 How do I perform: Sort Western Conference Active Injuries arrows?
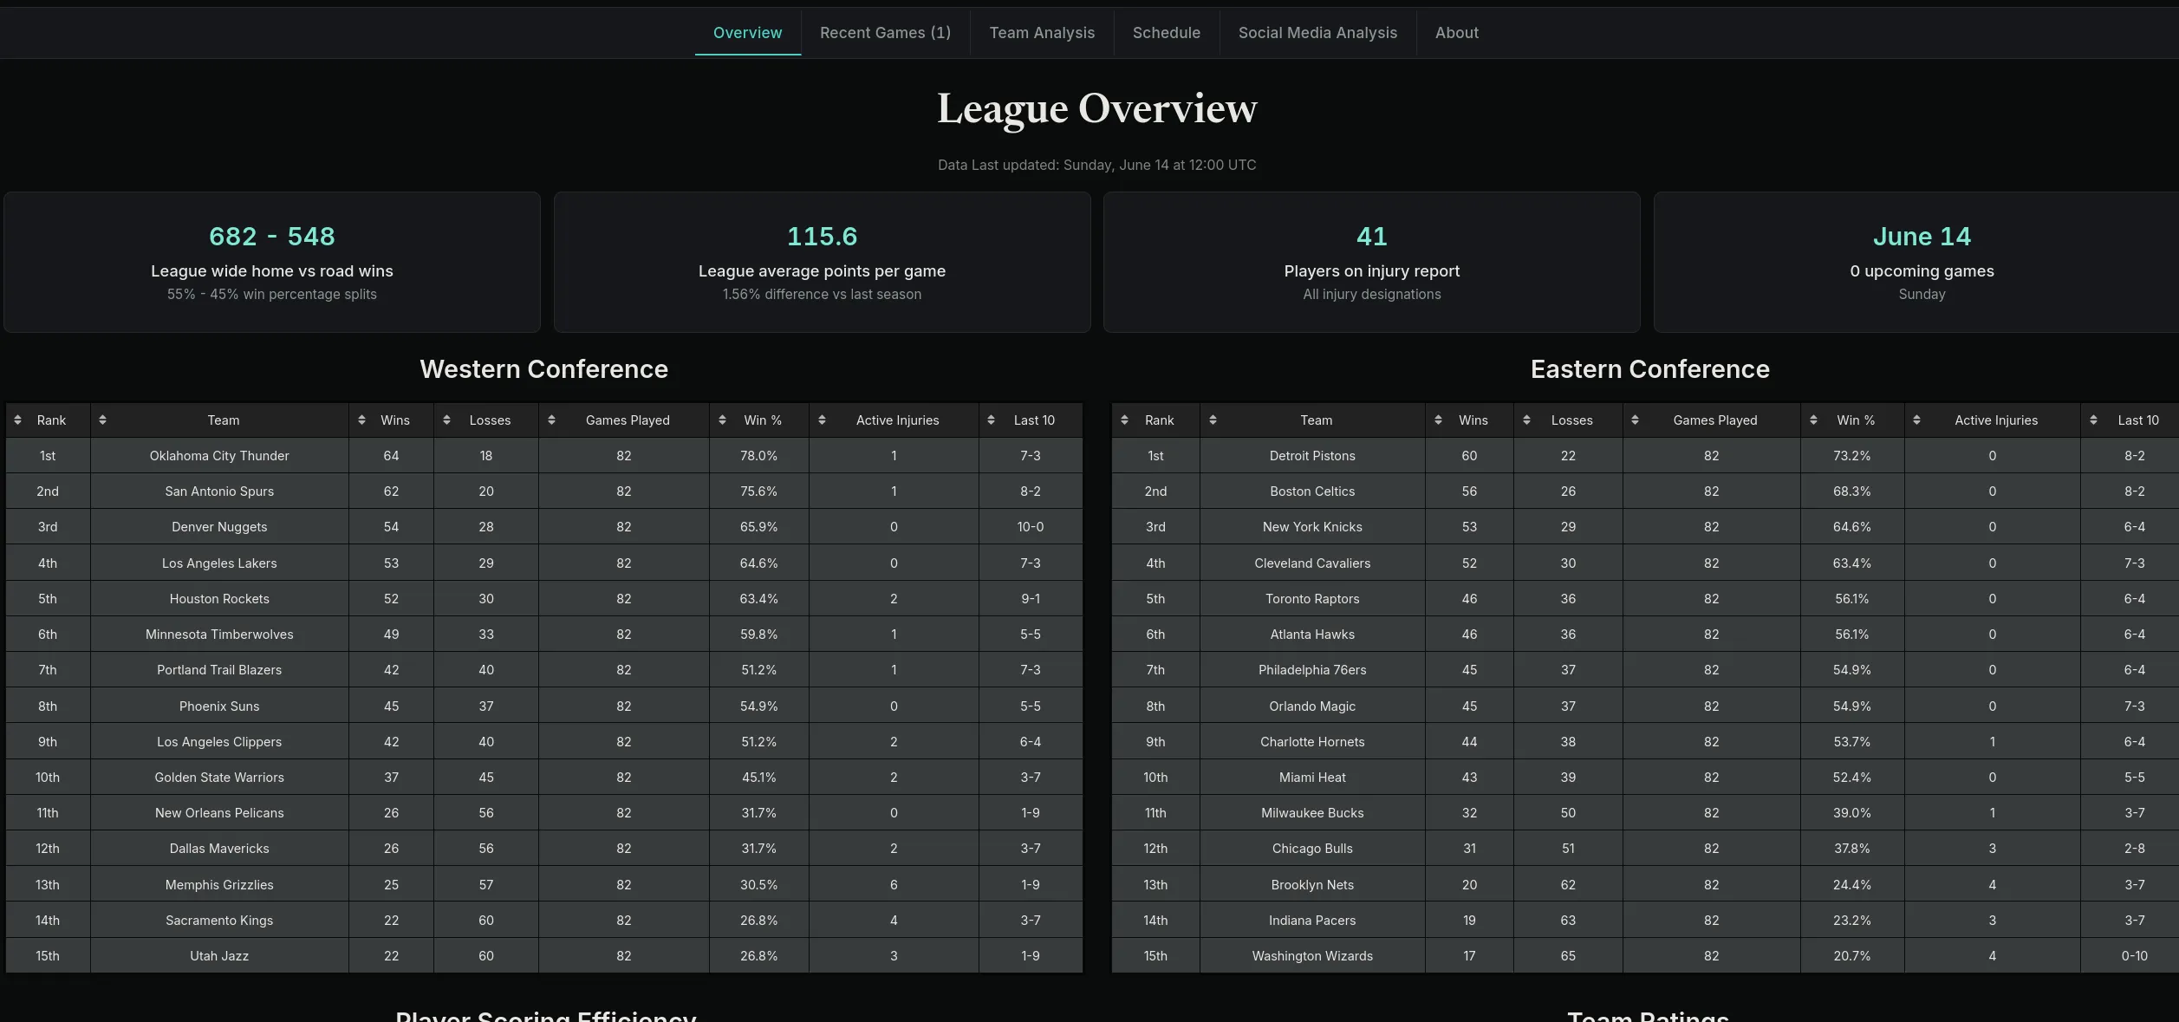822,420
